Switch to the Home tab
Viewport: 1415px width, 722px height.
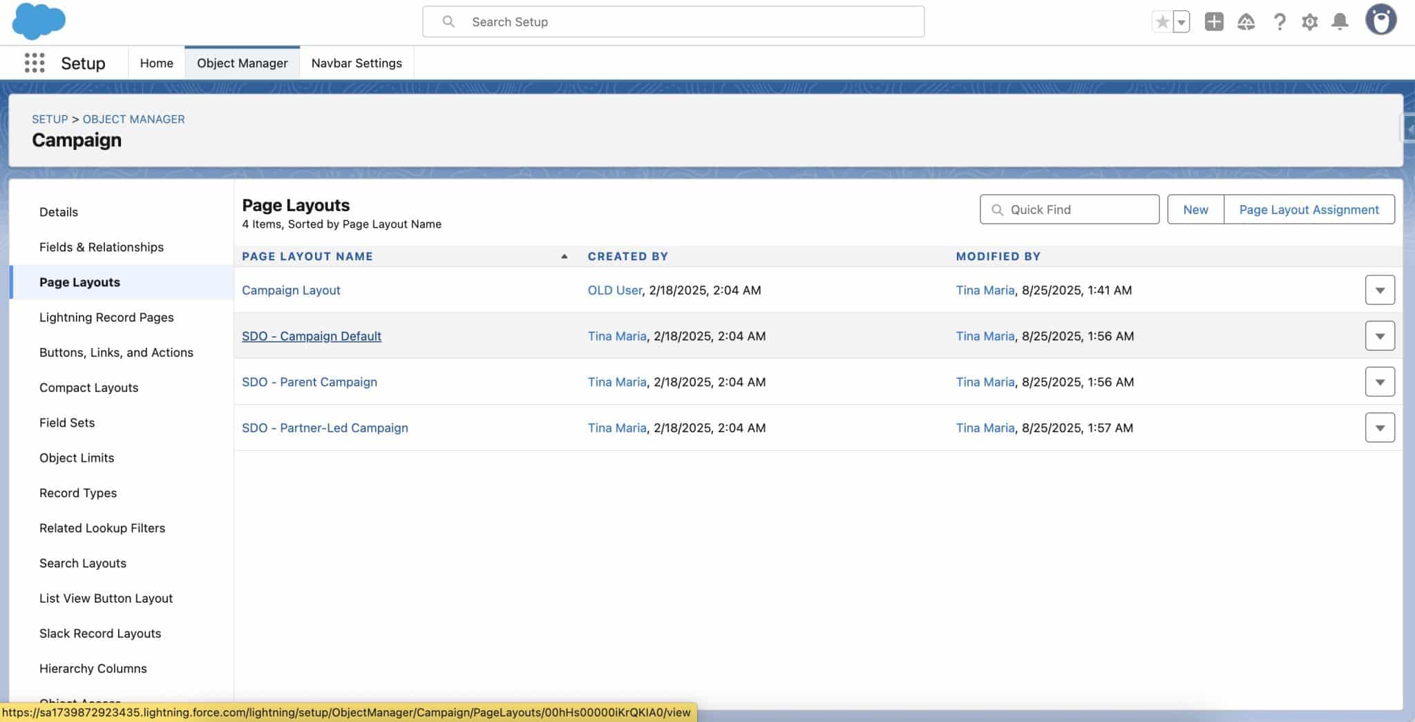157,63
